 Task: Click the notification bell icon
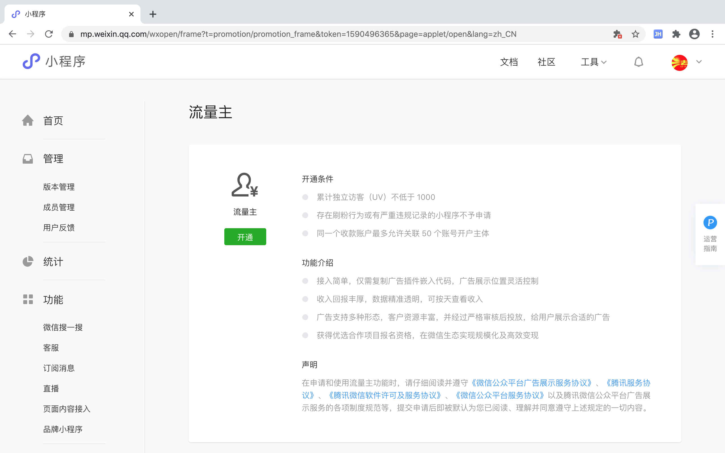pos(638,62)
